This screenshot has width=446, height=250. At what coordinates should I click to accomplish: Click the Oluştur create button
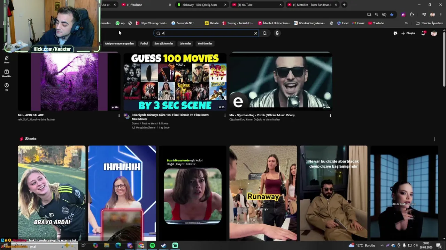pos(408,33)
